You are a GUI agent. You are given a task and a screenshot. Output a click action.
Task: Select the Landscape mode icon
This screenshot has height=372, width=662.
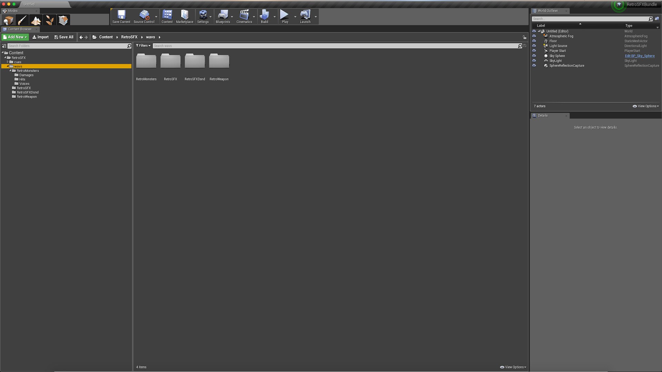[x=36, y=20]
